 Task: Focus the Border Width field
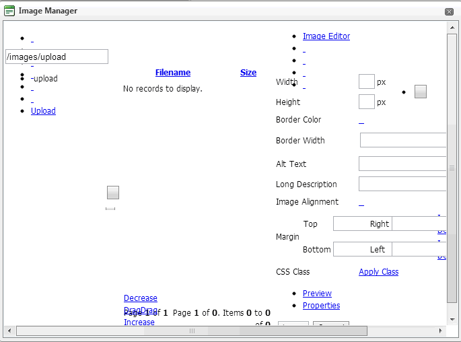(403, 140)
